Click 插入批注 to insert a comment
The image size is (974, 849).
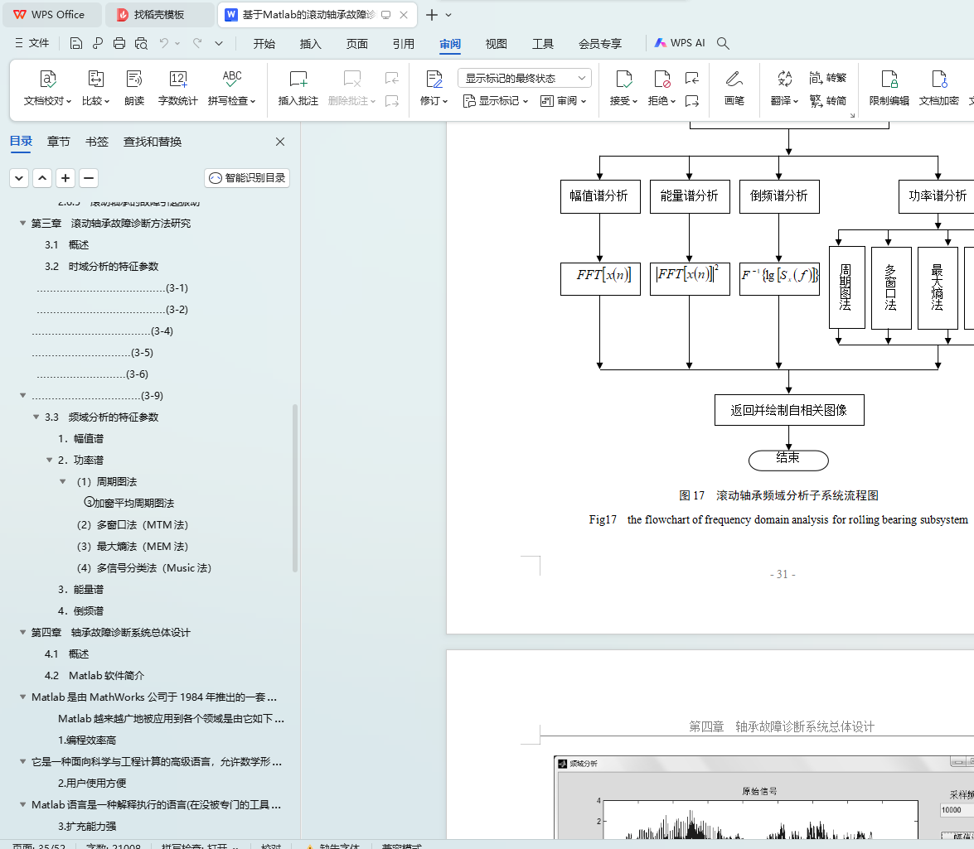(x=298, y=88)
